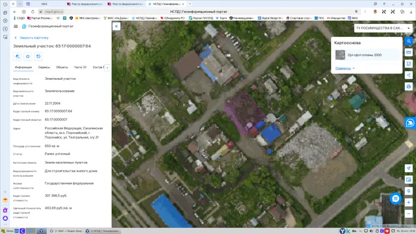Show more card tabs with right arrow
Image resolution: width=416 pixels, height=234 pixels.
pyautogui.click(x=107, y=68)
